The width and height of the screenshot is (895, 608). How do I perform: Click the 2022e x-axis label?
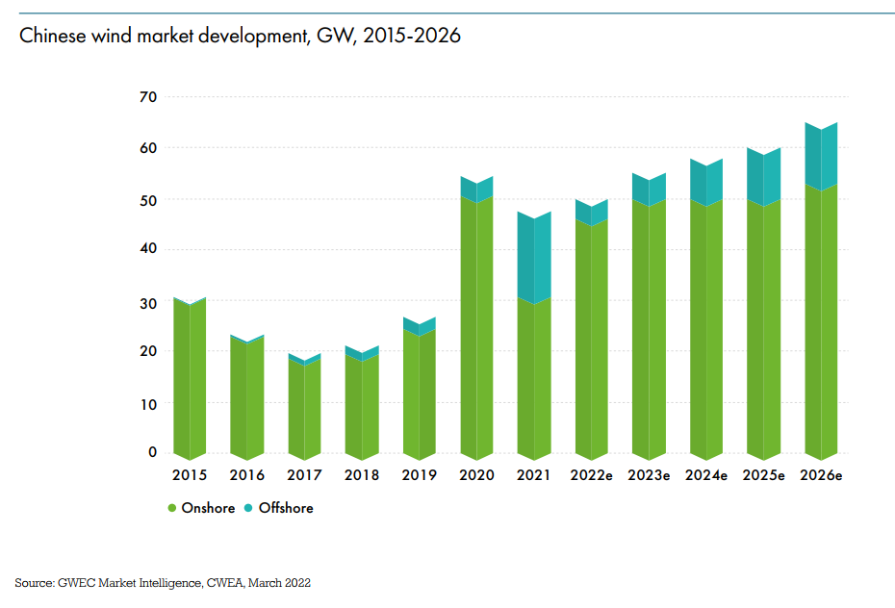click(x=592, y=475)
